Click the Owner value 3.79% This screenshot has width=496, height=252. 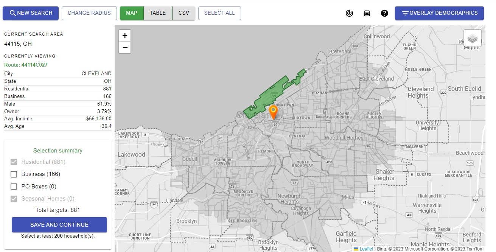tap(104, 112)
